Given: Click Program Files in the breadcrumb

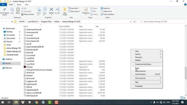Looking at the screenshot, I should tap(46, 22).
